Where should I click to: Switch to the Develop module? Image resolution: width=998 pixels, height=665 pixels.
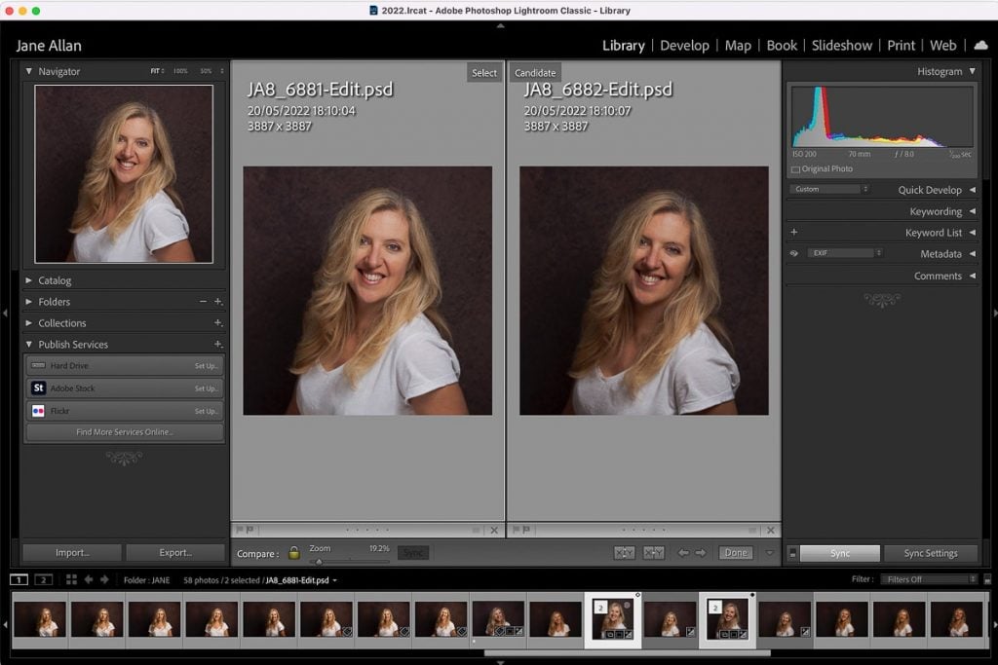coord(684,45)
